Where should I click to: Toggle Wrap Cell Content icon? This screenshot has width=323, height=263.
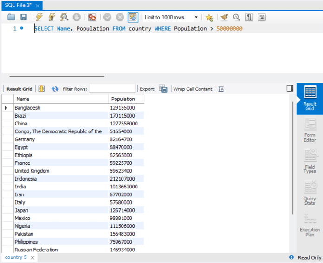[221, 89]
